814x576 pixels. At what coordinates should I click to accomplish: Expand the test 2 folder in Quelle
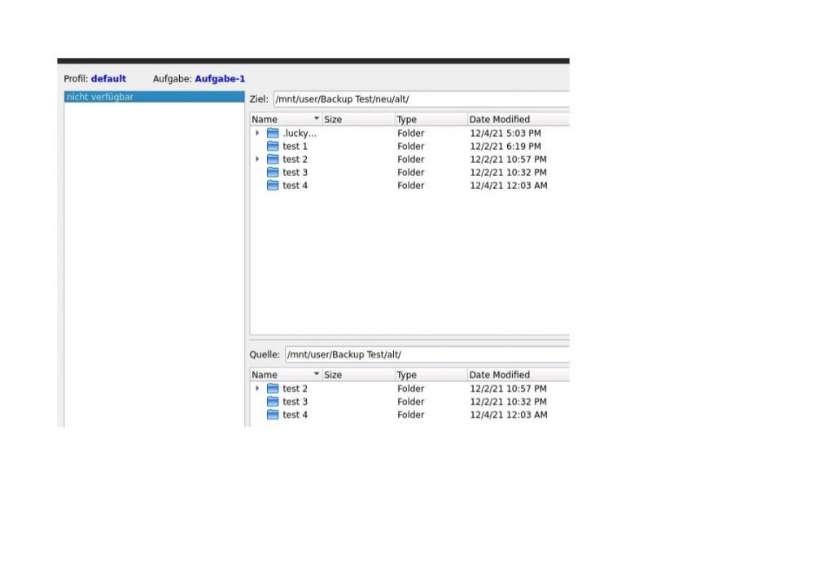pos(257,388)
